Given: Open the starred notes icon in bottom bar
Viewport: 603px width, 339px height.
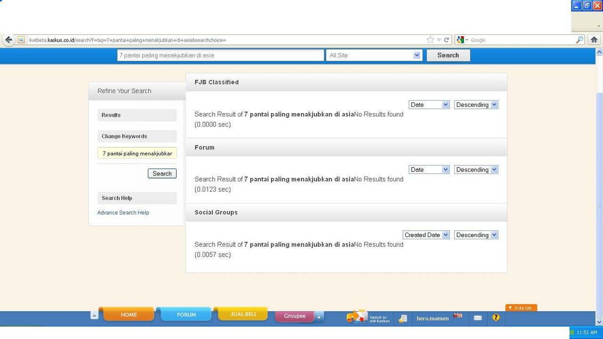Looking at the screenshot, I should click(402, 319).
